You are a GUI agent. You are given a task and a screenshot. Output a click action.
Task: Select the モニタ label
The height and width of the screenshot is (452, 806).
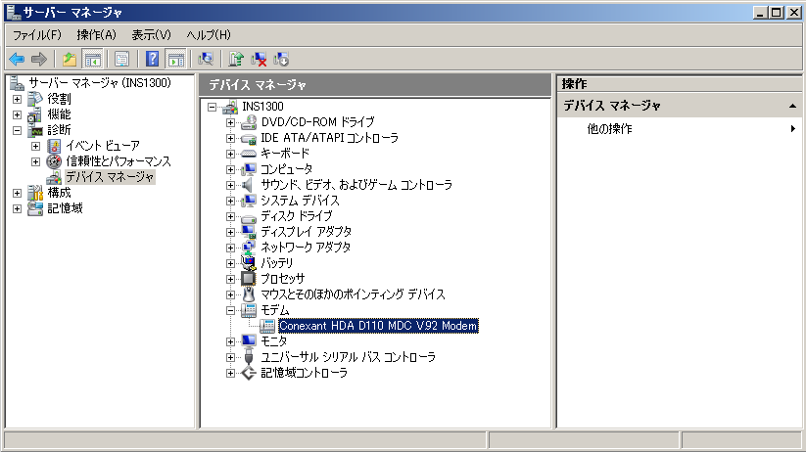(x=274, y=341)
